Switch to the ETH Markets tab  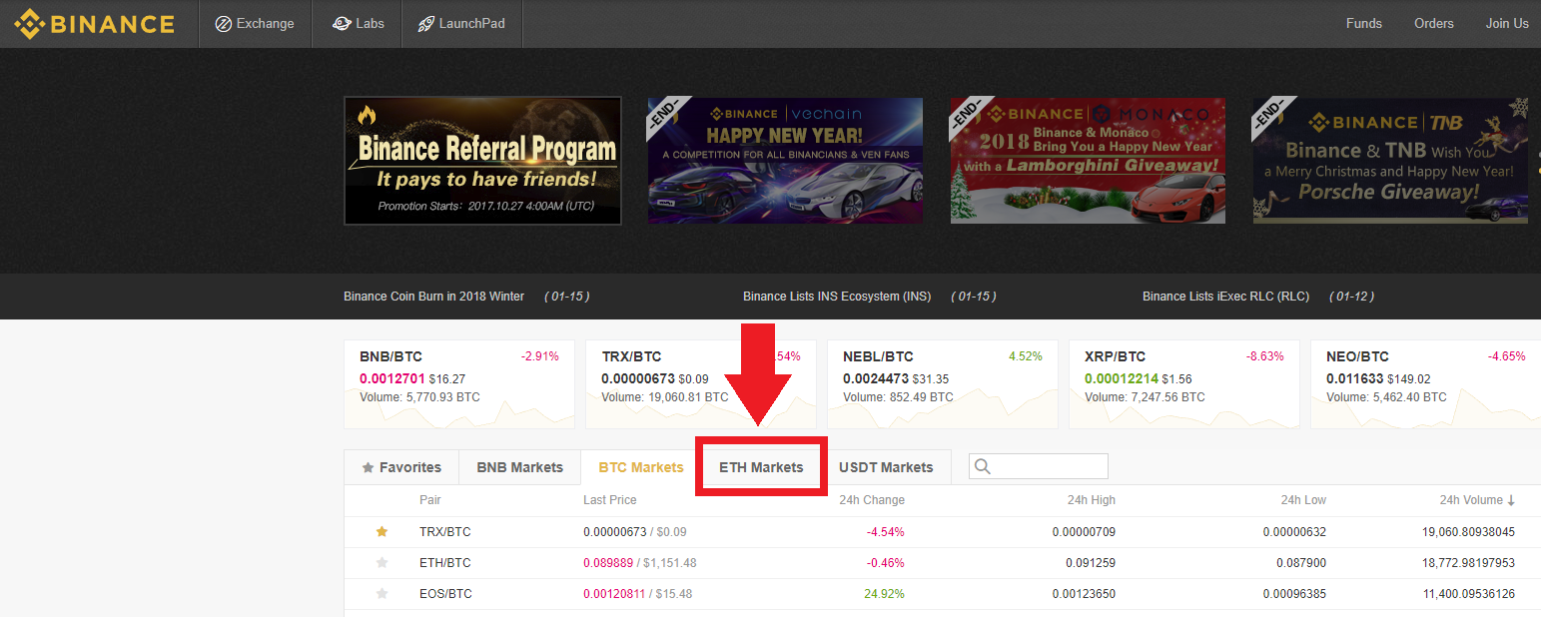[x=761, y=467]
